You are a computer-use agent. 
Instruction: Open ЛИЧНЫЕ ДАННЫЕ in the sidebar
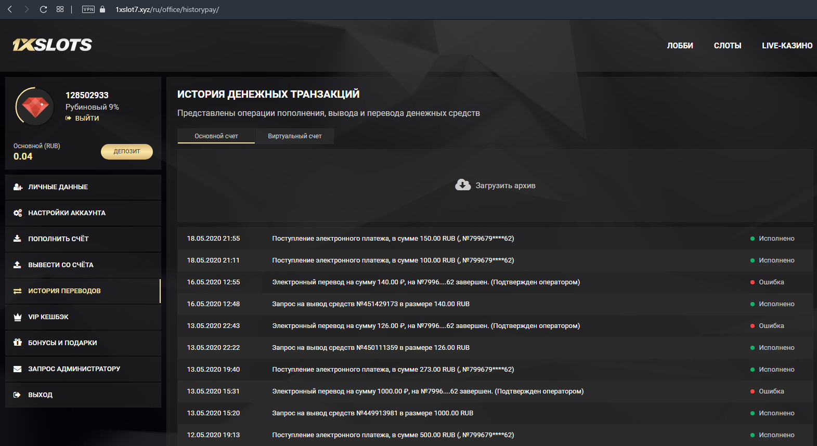click(x=58, y=187)
